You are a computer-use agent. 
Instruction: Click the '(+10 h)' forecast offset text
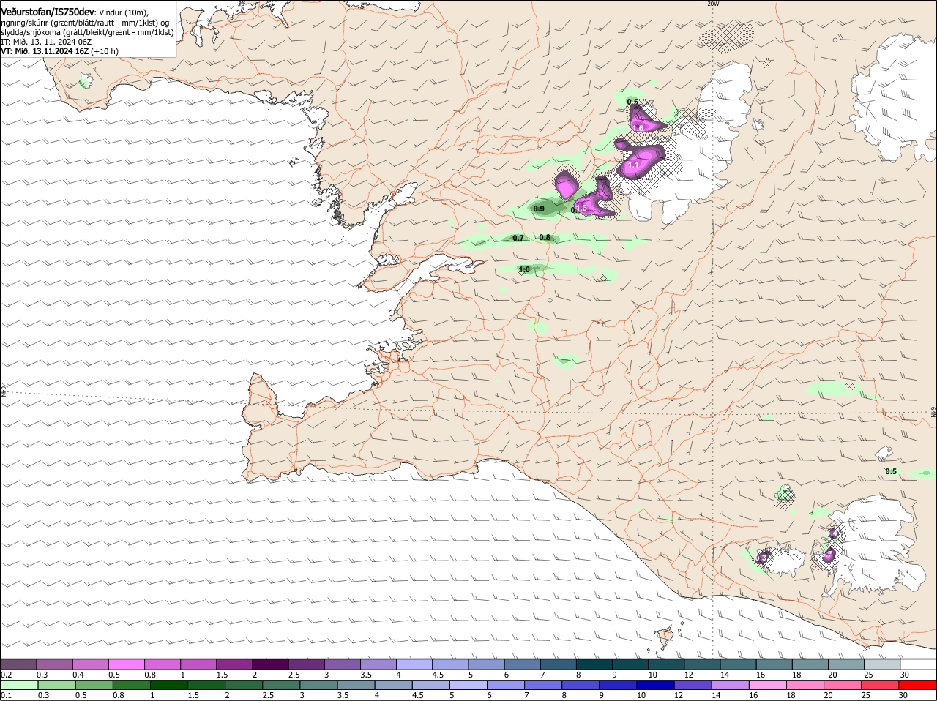pyautogui.click(x=105, y=51)
